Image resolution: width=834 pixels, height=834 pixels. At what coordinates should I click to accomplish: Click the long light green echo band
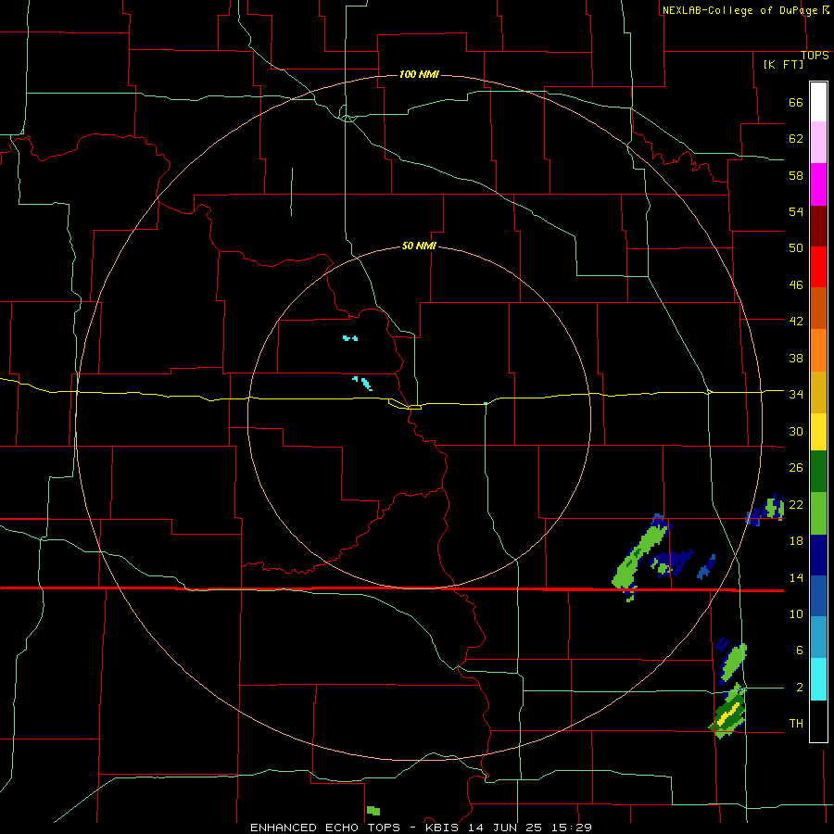[x=639, y=556]
